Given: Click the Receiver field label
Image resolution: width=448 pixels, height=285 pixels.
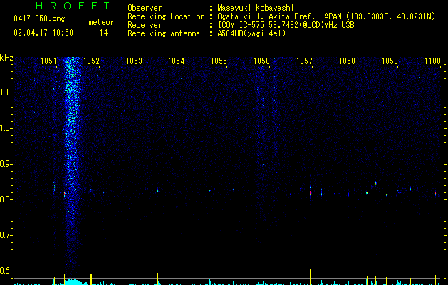Looking at the screenshot, I should (145, 25).
